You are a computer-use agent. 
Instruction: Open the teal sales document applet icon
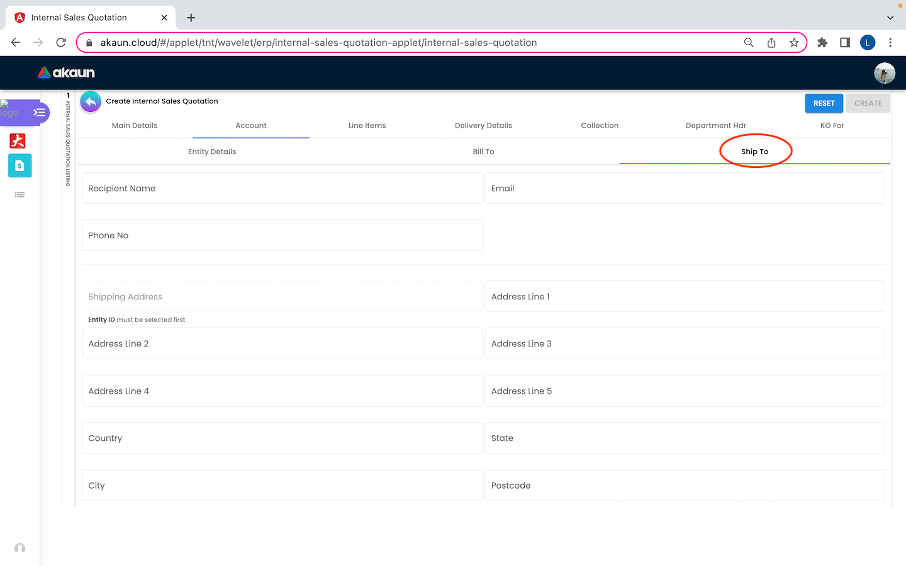(x=20, y=166)
